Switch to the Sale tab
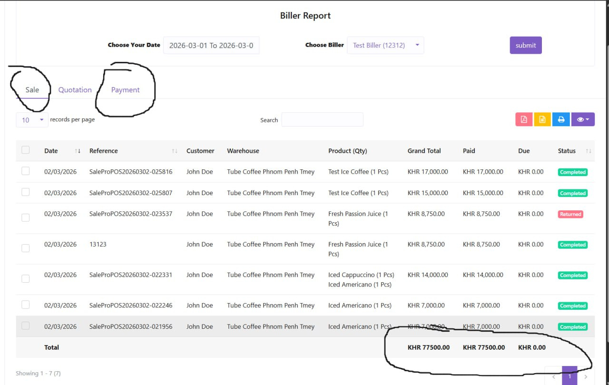 (x=32, y=89)
